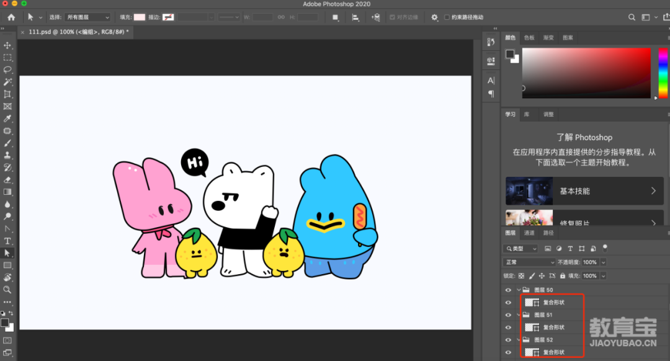Collapse the 图层 50 group
The width and height of the screenshot is (670, 361).
519,290
